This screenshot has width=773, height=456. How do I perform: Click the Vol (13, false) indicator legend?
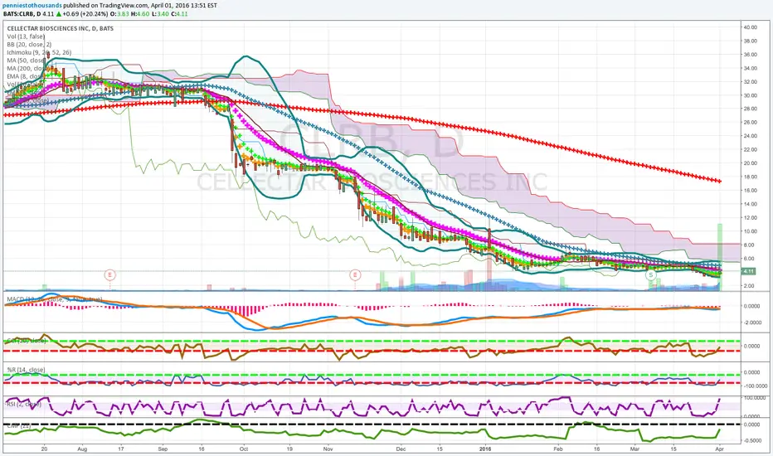coord(26,36)
